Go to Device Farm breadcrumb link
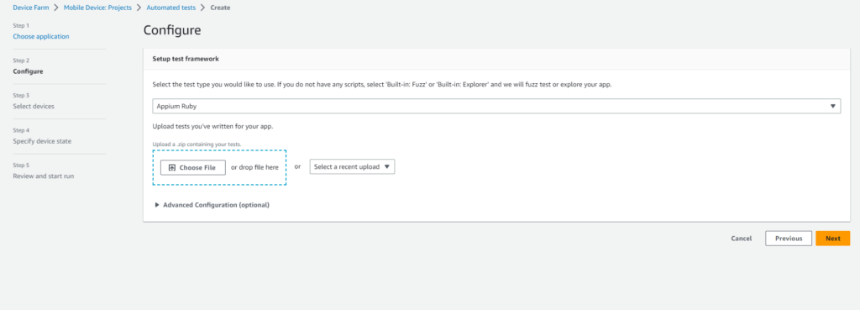860x310 pixels. coord(31,8)
